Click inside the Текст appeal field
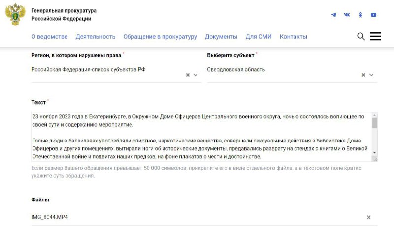 [202, 137]
